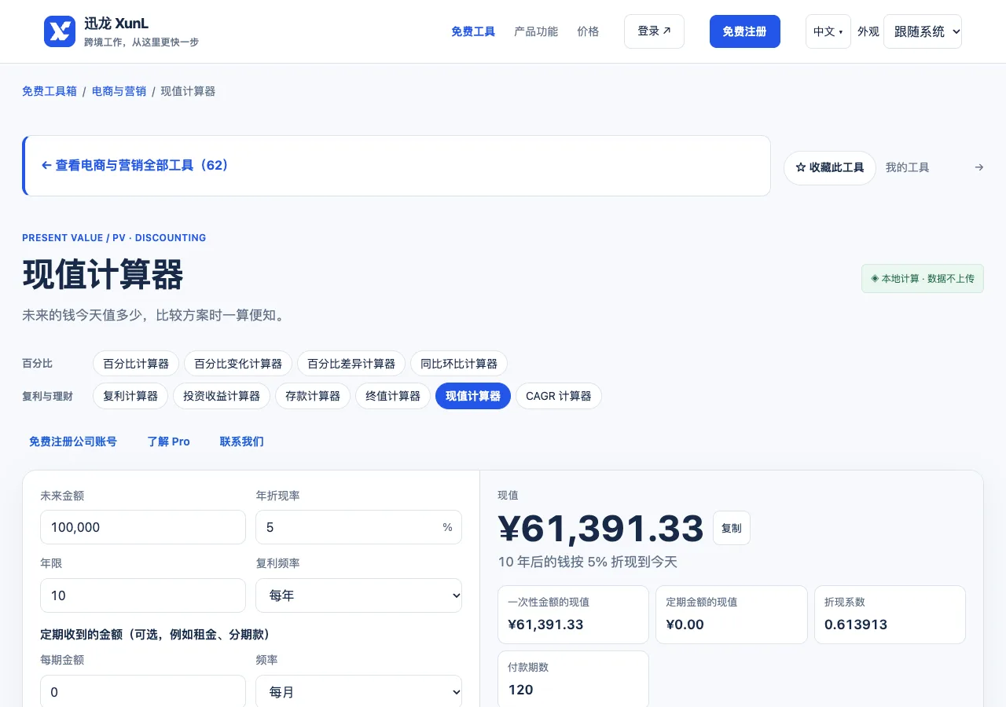Open the 频率 每月 dropdown
Viewport: 1006px width, 707px height.
point(358,692)
